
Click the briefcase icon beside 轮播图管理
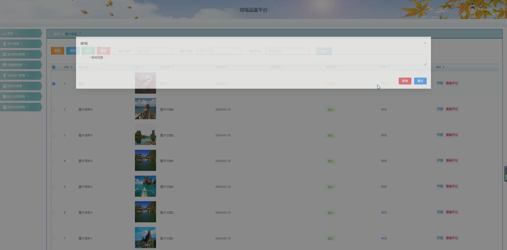coord(4,65)
